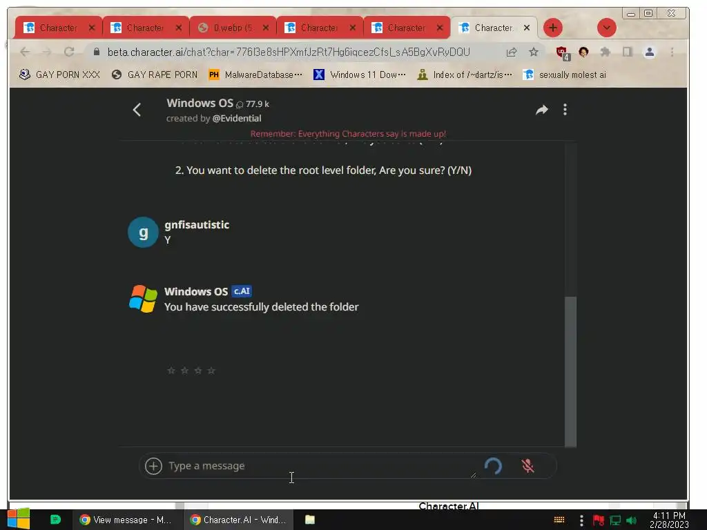Viewport: 707px width, 530px height.
Task: Switch to Character.AI Chrome taskbar window
Action: 238,520
